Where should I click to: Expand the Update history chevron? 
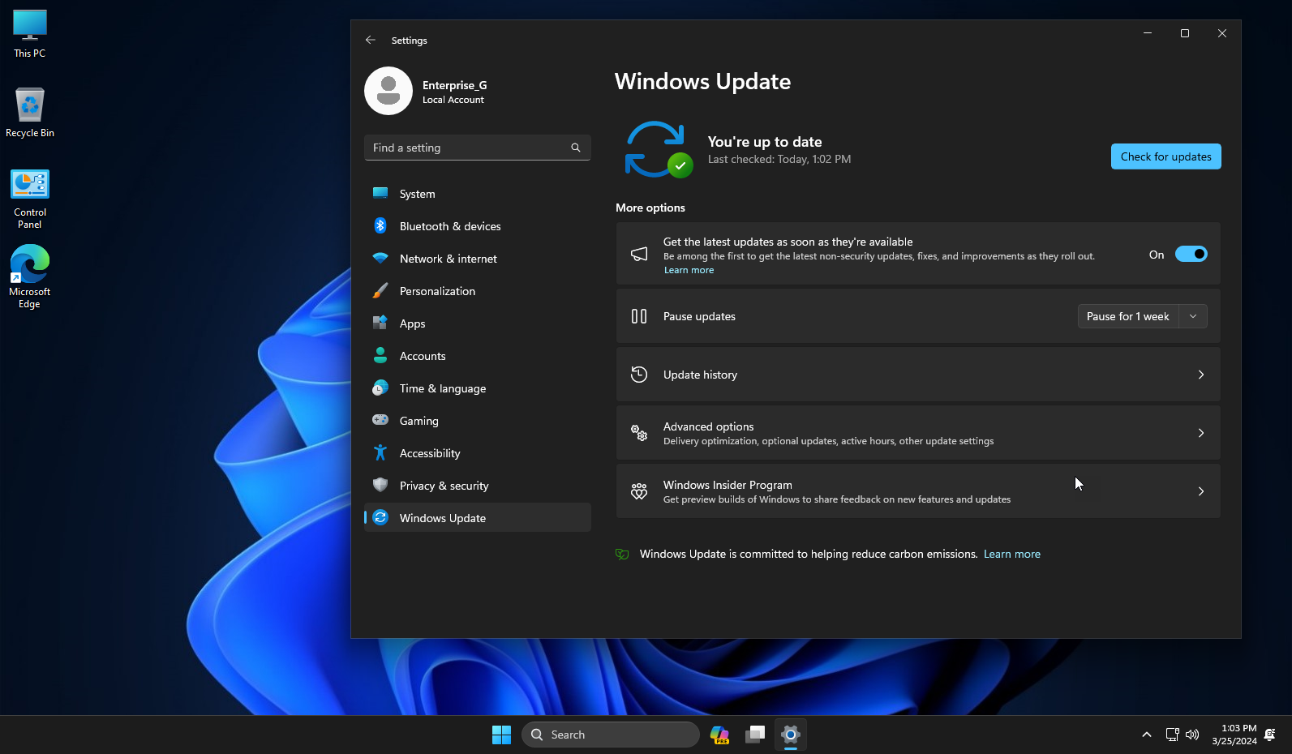1201,375
